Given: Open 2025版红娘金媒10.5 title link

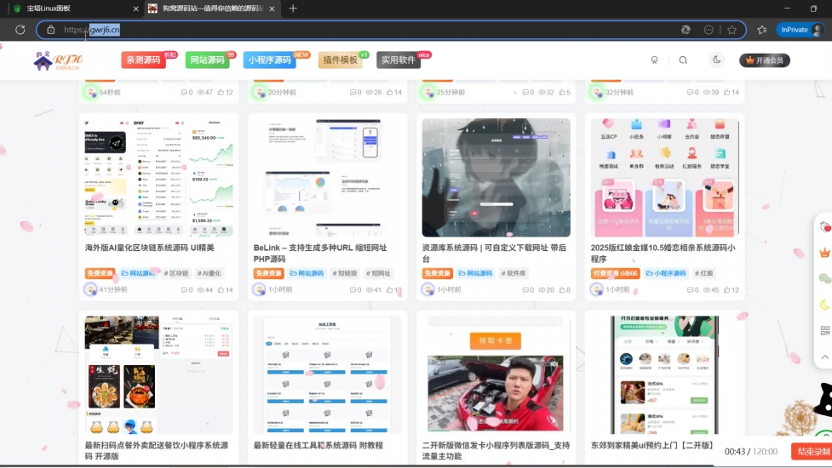Looking at the screenshot, I should point(663,253).
